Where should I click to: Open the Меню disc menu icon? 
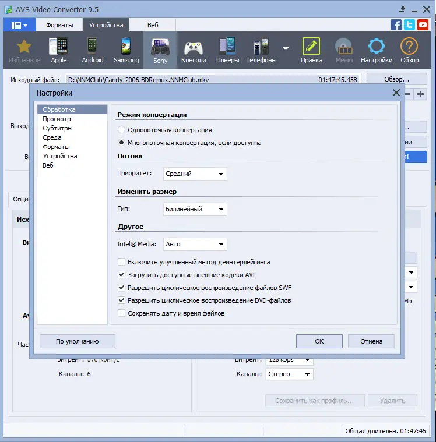point(344,50)
